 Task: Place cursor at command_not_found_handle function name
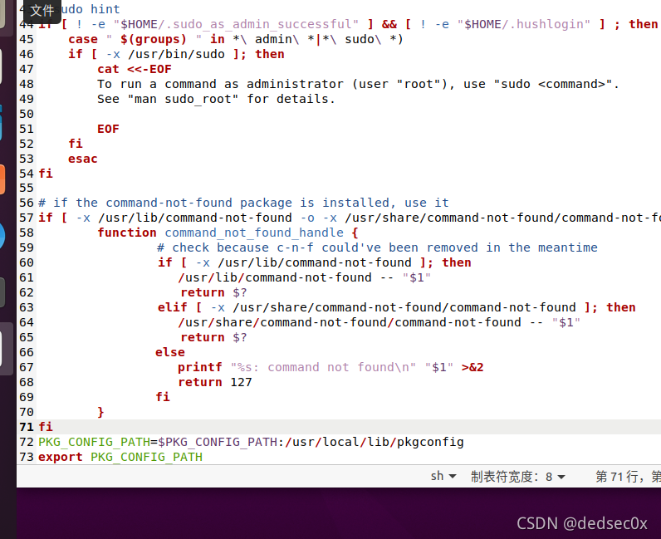click(x=254, y=233)
